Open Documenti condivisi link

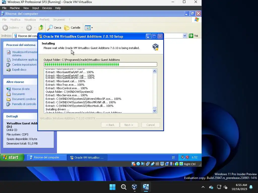pos(24,99)
